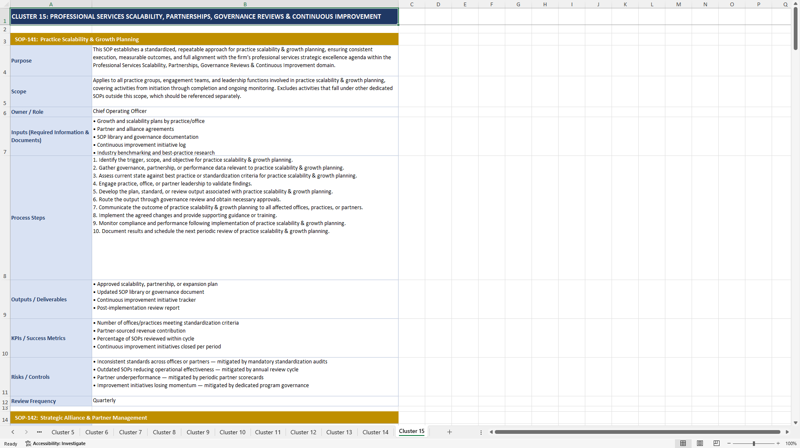800x448 pixels.
Task: Click the horizontal scrollbar thumb
Action: (x=637, y=432)
